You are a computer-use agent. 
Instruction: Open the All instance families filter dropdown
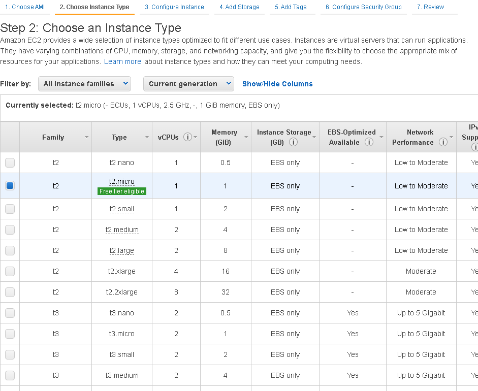click(x=84, y=84)
